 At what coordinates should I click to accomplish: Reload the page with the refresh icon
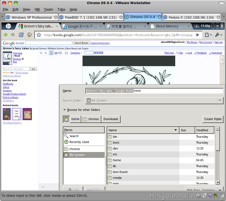(x=21, y=35)
